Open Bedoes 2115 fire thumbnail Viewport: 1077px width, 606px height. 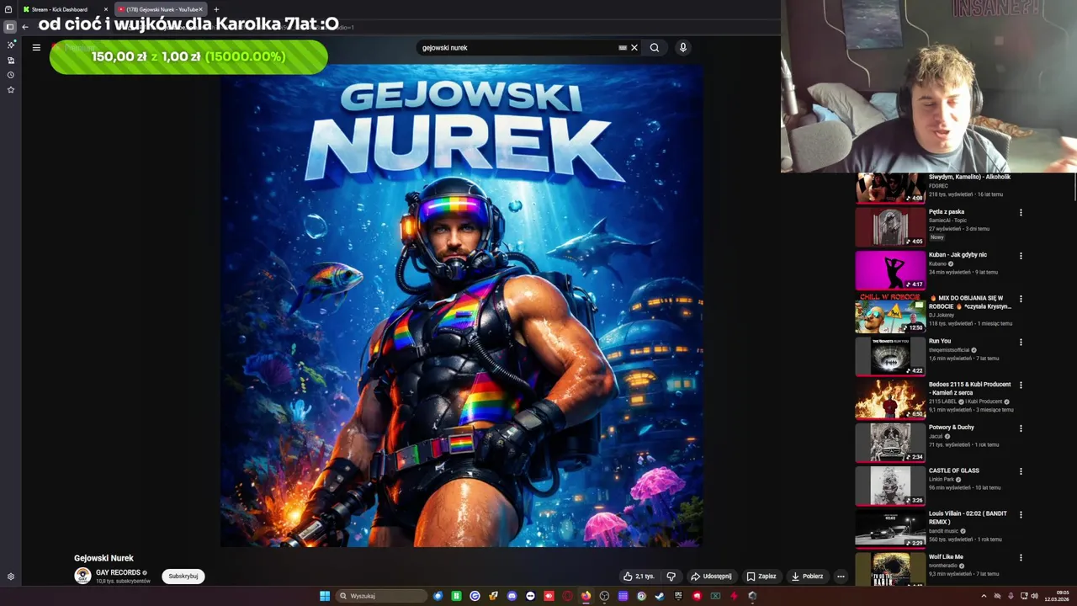coord(890,399)
